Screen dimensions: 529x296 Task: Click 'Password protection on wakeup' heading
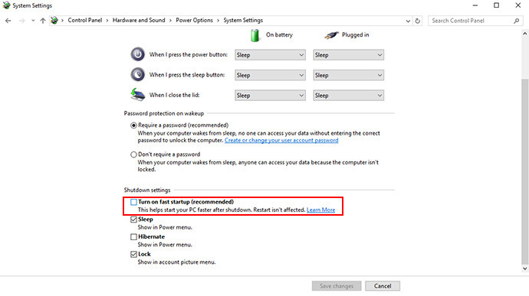[x=164, y=113]
